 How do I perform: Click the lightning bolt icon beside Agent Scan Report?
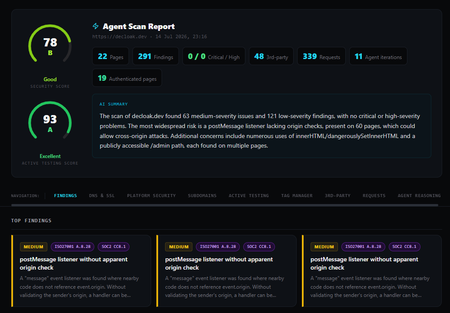click(96, 26)
